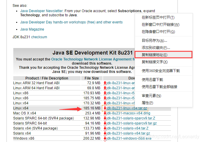Click download arrow icon for jdk-8u231-macosx-x64.dmg
This screenshot has width=202, height=142.
pos(105,113)
